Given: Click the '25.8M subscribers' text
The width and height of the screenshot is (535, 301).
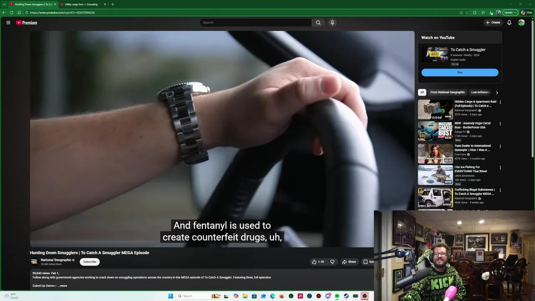Looking at the screenshot, I should pyautogui.click(x=51, y=264).
